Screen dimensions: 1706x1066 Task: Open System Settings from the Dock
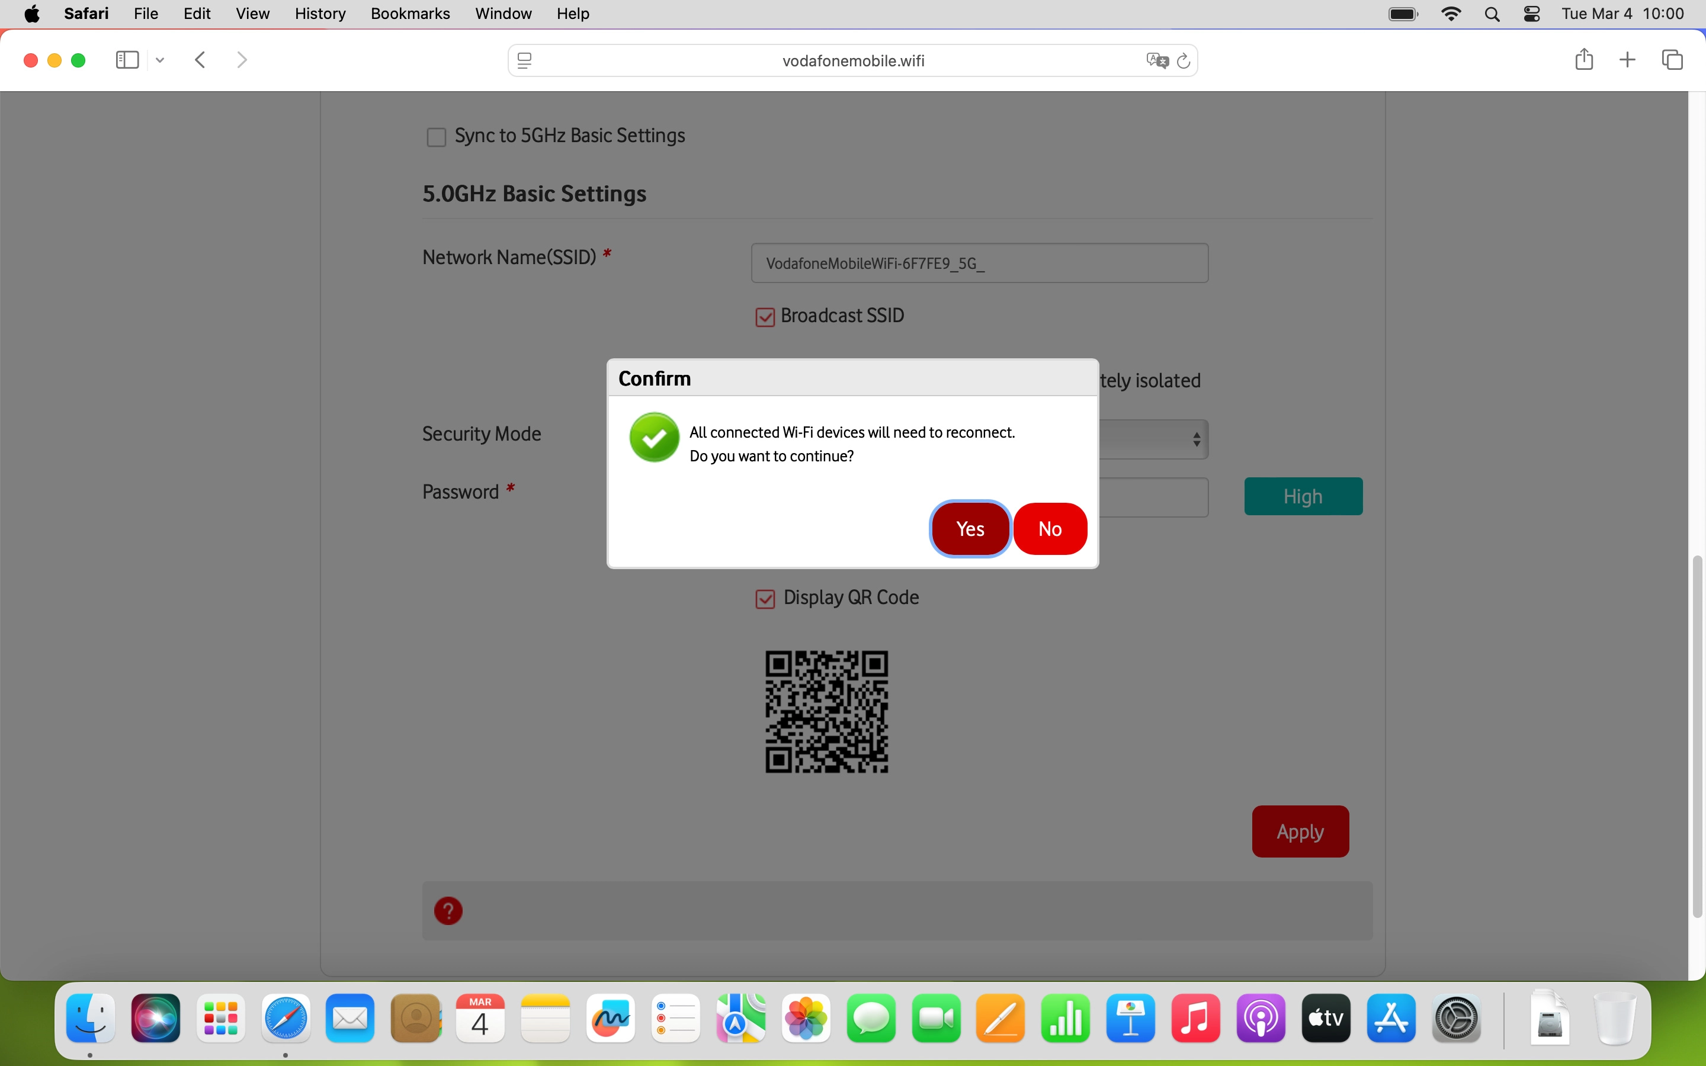pos(1456,1018)
